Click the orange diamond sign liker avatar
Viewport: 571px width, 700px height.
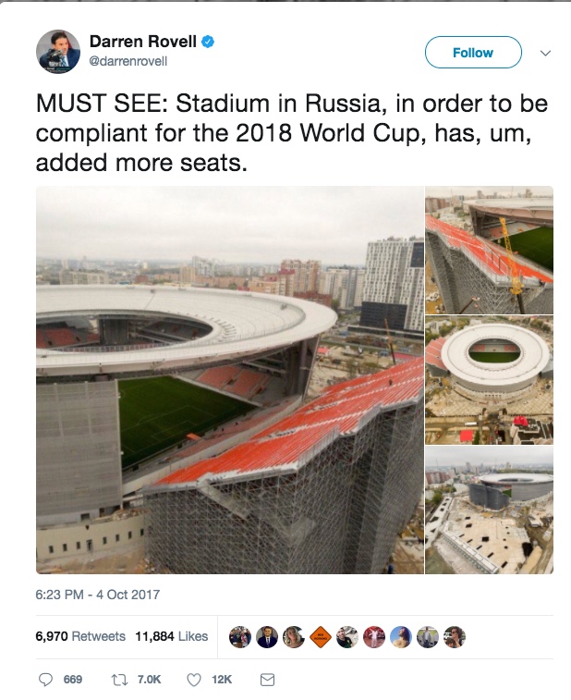[x=320, y=637]
